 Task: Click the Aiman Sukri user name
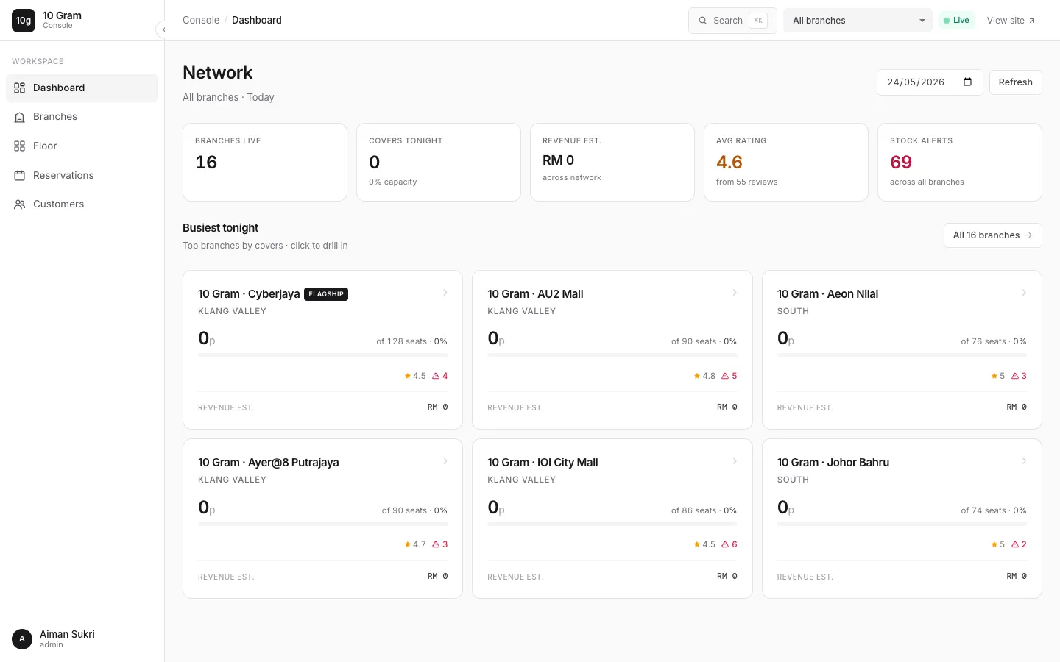[x=67, y=634]
